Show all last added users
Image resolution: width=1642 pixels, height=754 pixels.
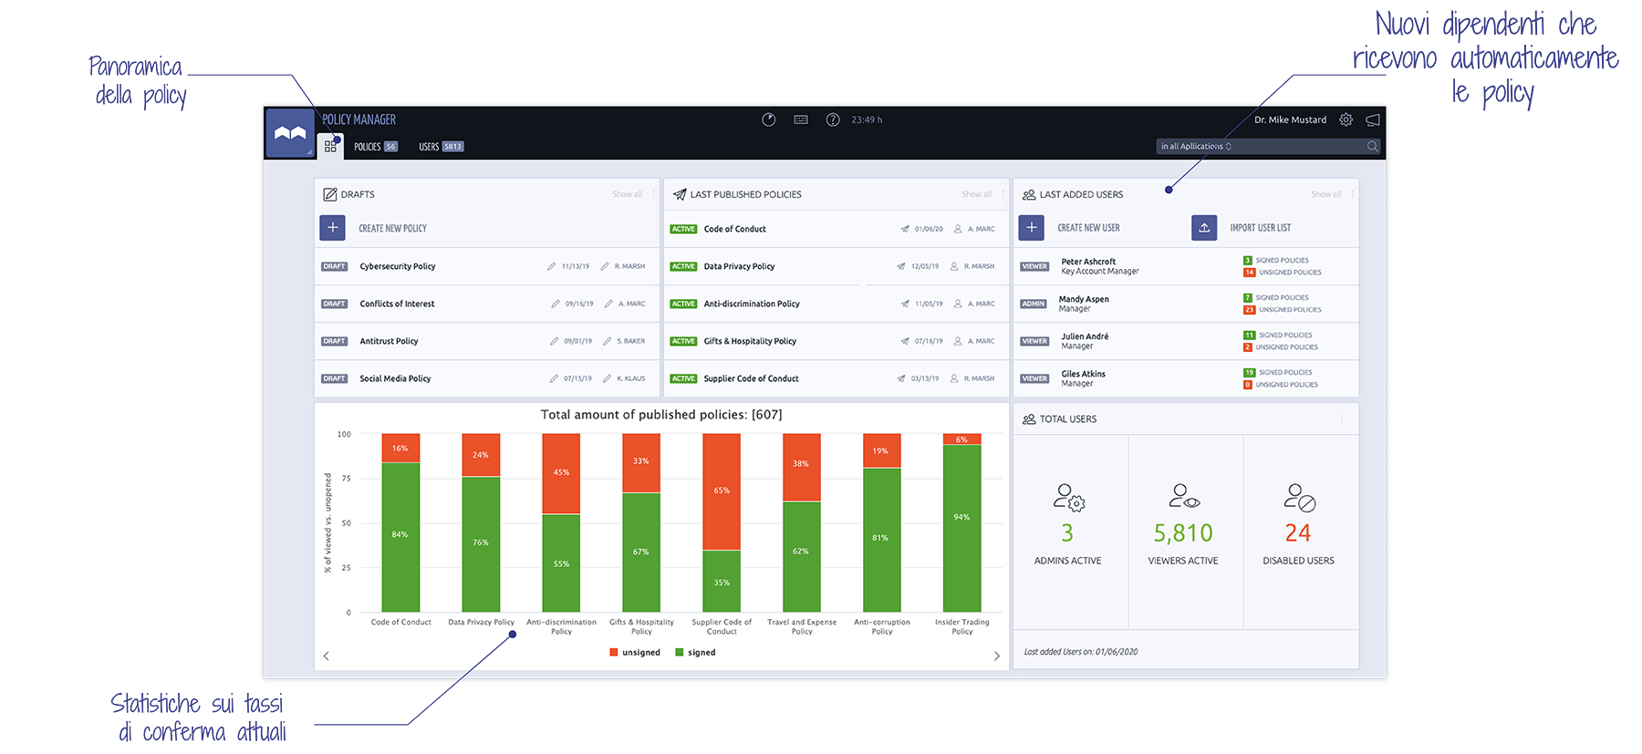coord(1326,194)
